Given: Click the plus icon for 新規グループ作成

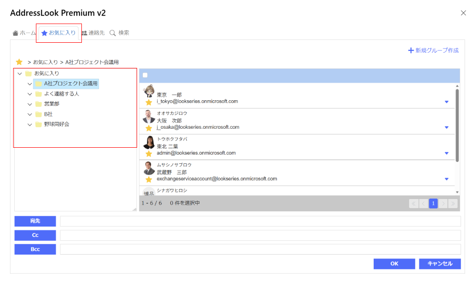Looking at the screenshot, I should pos(411,50).
